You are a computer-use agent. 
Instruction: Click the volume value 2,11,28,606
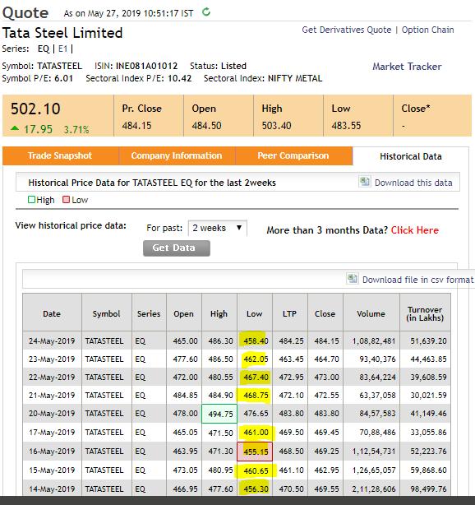tap(374, 489)
